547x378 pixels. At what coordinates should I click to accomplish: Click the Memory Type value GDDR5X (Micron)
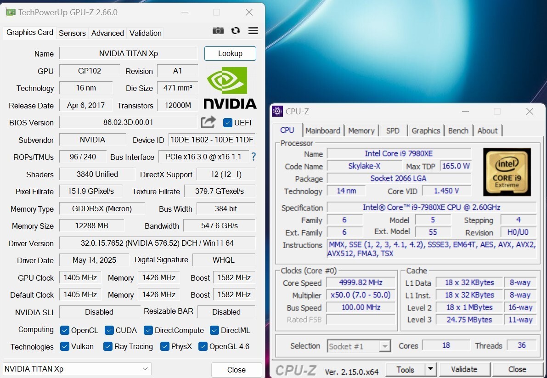click(x=102, y=209)
